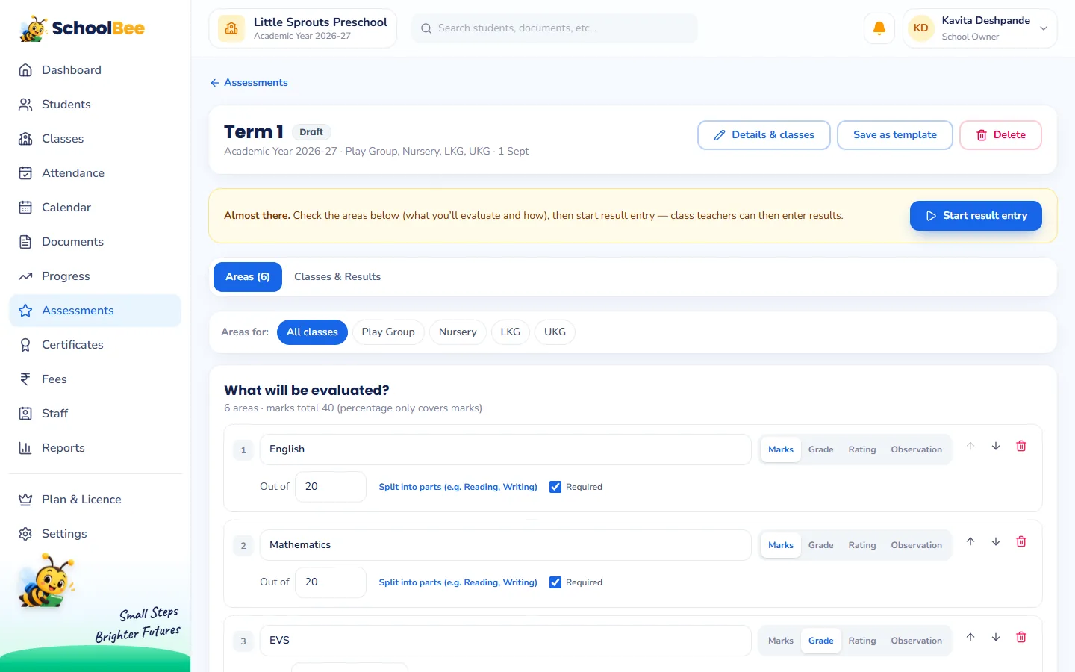
Task: Click the English area name field
Action: pyautogui.click(x=505, y=449)
